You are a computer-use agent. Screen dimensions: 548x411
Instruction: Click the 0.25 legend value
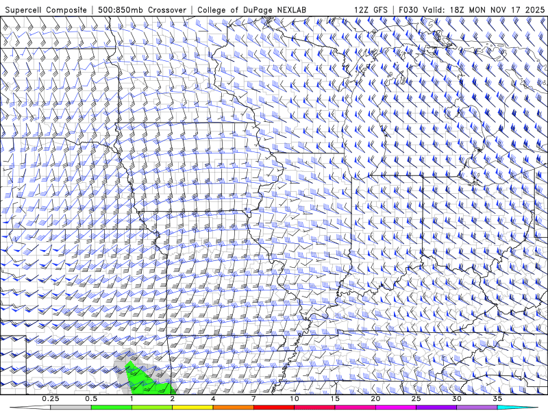50,399
